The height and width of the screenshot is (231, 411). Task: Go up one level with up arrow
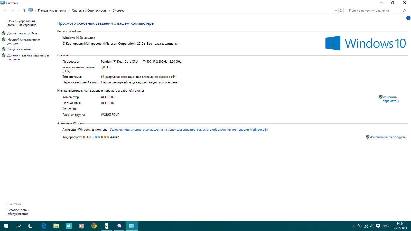pyautogui.click(x=24, y=10)
